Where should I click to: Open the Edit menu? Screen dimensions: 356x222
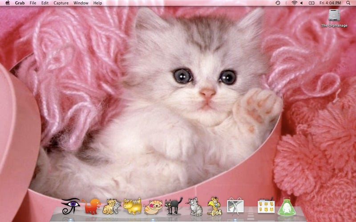coord(45,3)
